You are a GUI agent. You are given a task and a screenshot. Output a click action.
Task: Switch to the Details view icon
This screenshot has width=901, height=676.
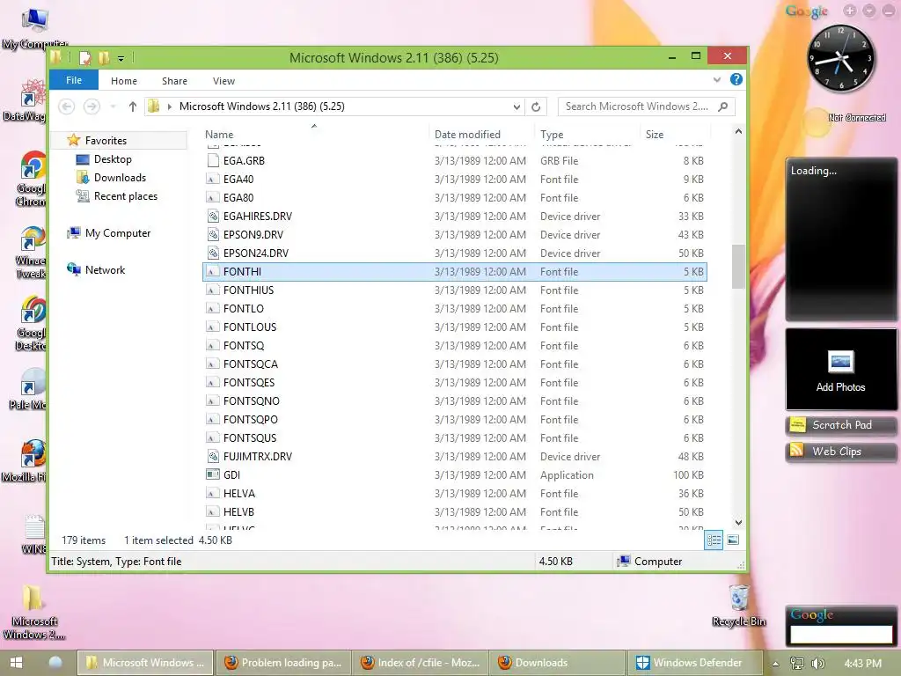point(714,540)
